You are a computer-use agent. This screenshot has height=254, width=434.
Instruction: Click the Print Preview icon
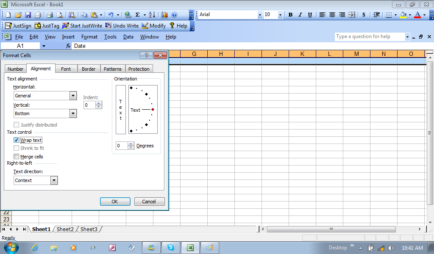click(60, 15)
